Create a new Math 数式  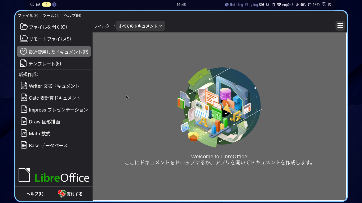point(54,133)
